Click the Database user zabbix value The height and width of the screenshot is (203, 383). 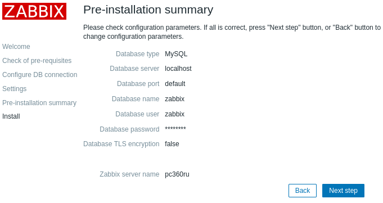(x=175, y=114)
